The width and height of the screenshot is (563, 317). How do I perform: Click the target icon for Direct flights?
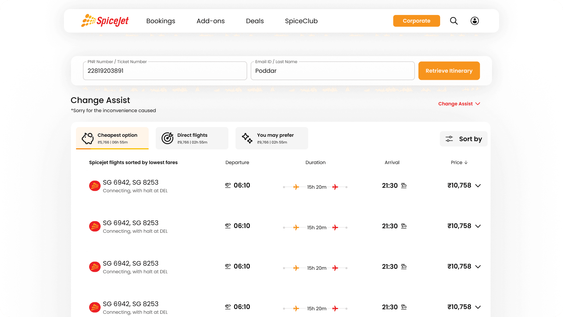167,138
